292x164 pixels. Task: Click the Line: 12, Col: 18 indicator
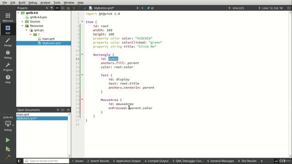pyautogui.click(x=272, y=8)
